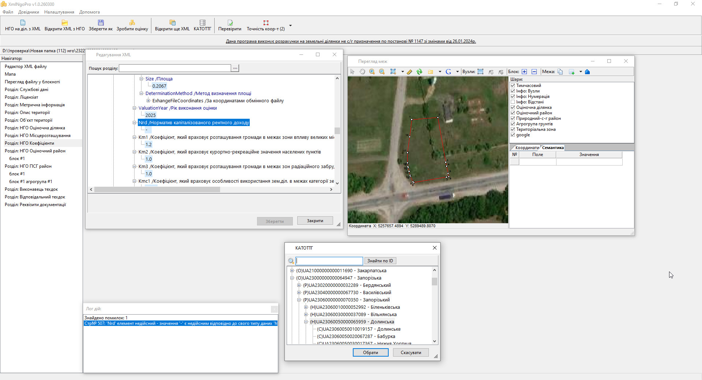Open the Довідники menu
The width and height of the screenshot is (702, 380).
(29, 12)
